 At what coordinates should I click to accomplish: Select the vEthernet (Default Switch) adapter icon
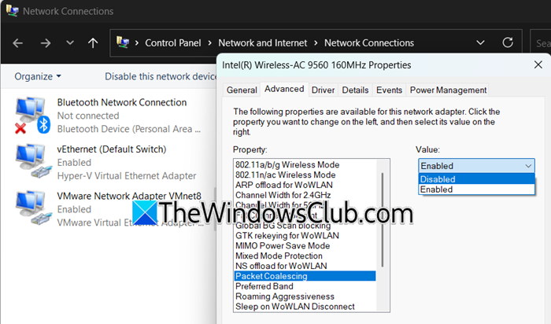pyautogui.click(x=32, y=160)
